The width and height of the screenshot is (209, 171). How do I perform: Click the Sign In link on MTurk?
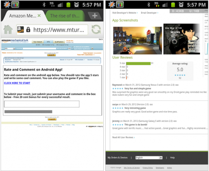point(101,39)
